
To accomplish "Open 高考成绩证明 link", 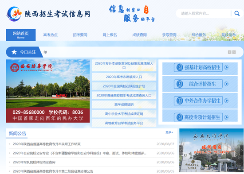I will click(x=124, y=104).
